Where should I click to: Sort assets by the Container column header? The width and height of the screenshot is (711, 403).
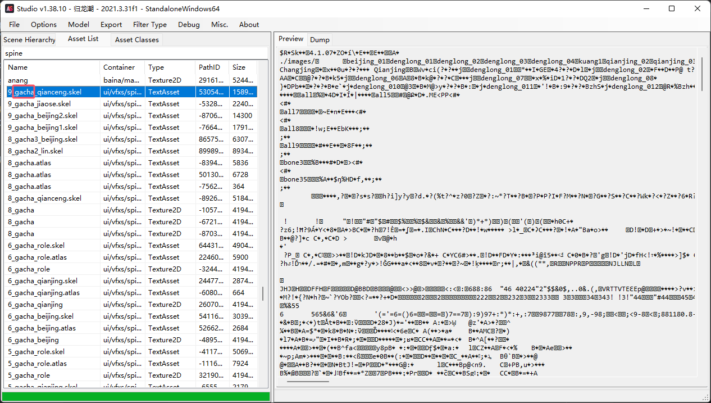pyautogui.click(x=122, y=67)
